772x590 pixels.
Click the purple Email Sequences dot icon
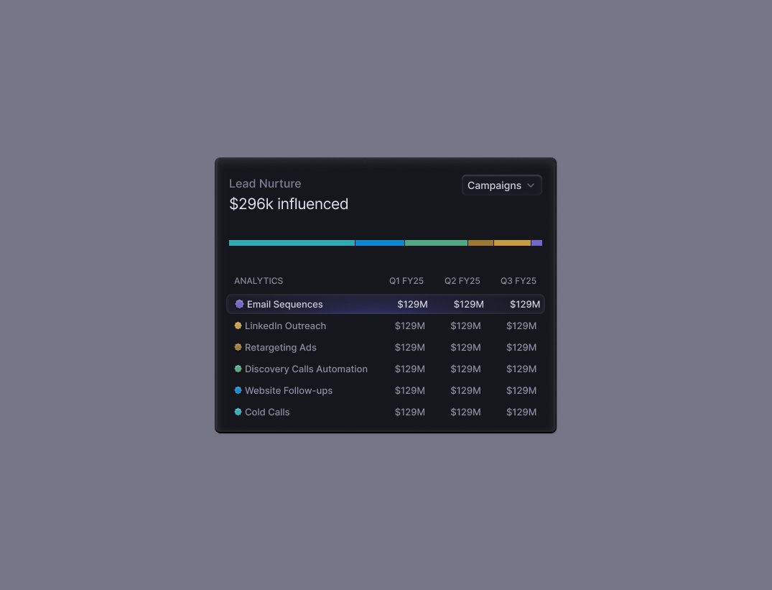[x=239, y=304]
